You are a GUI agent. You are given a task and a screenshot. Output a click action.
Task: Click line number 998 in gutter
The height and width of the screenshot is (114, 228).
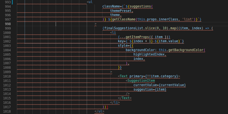click(8, 24)
